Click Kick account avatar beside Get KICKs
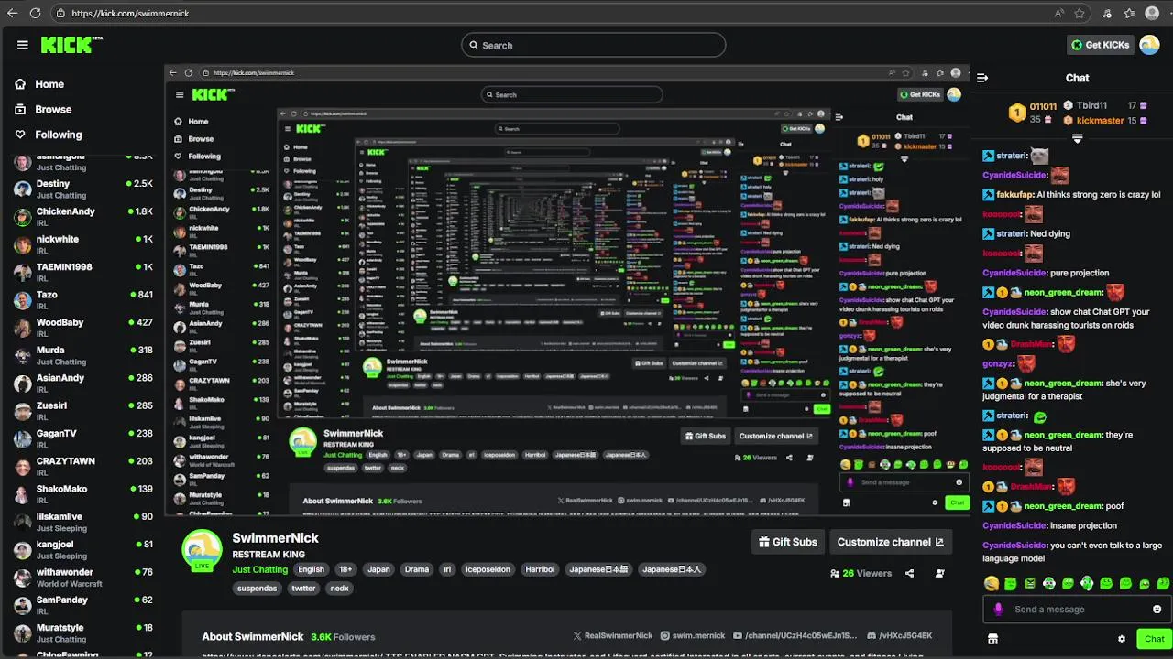The width and height of the screenshot is (1173, 659). (x=1149, y=45)
